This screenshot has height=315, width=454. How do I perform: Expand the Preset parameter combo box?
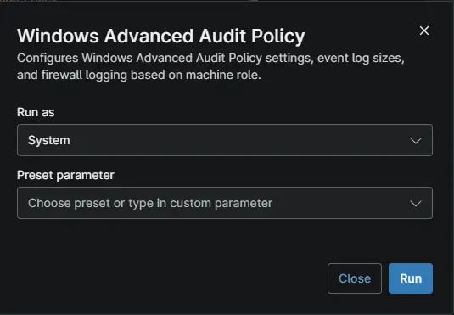pos(225,203)
